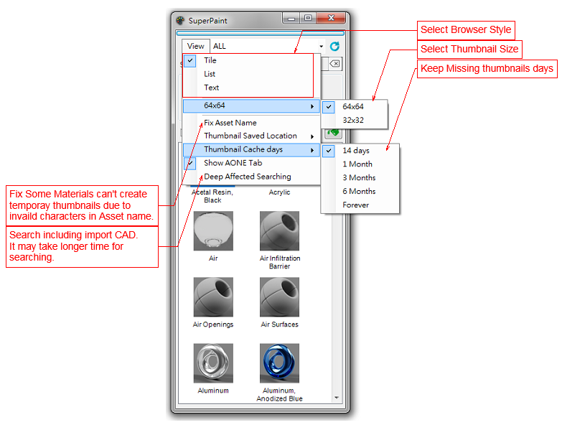Image resolution: width=562 pixels, height=430 pixels.
Task: Toggle Show AONE Tab option
Action: coord(251,163)
